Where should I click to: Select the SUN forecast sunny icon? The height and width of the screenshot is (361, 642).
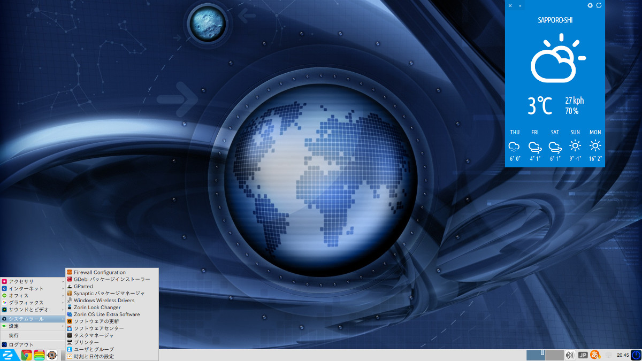pos(575,145)
